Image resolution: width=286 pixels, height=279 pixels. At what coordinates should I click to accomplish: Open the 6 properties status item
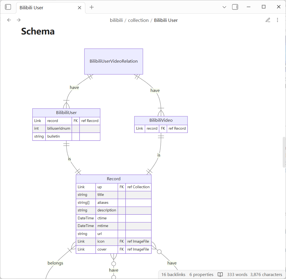[201, 274]
